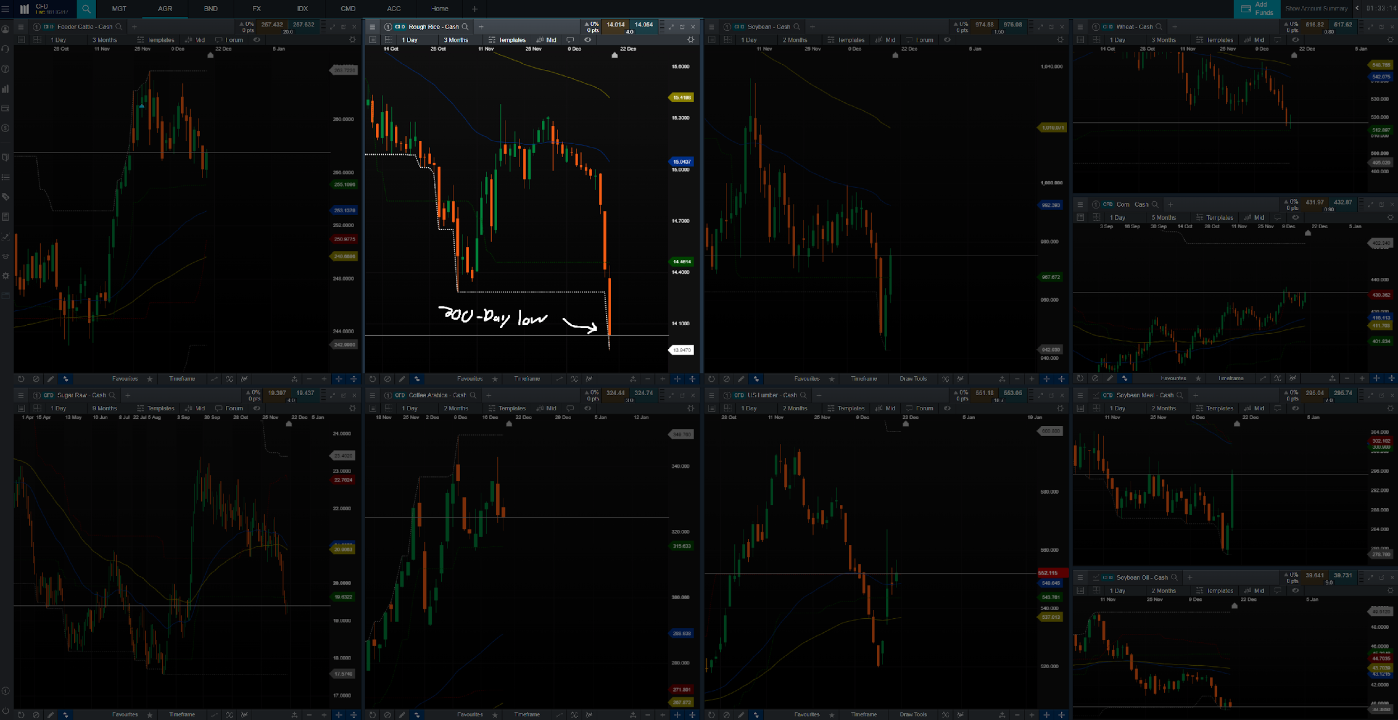The width and height of the screenshot is (1398, 720).
Task: Toggle the crosshair tool below the Feeder Cattle chart
Action: click(339, 379)
